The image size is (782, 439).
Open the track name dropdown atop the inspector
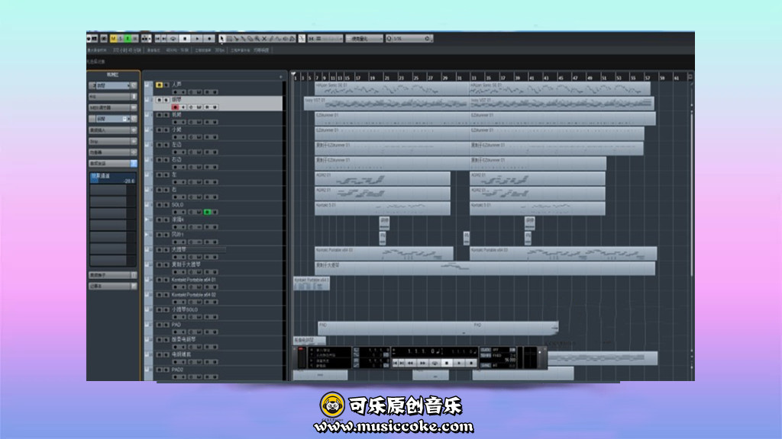(x=112, y=85)
